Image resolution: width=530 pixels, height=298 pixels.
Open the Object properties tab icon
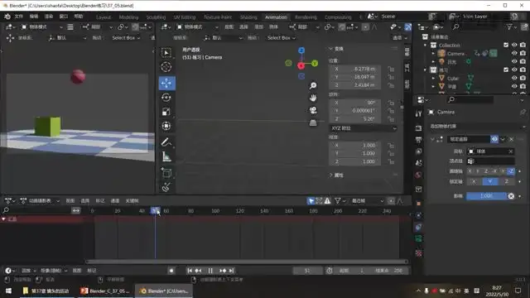[418, 204]
